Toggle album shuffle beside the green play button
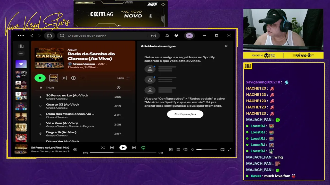 64,78
